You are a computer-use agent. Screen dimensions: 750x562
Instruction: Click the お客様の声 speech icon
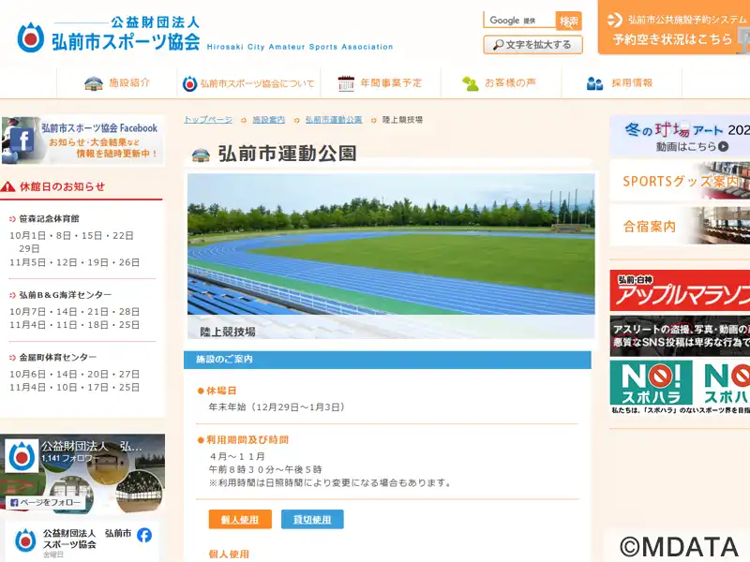[x=471, y=83]
